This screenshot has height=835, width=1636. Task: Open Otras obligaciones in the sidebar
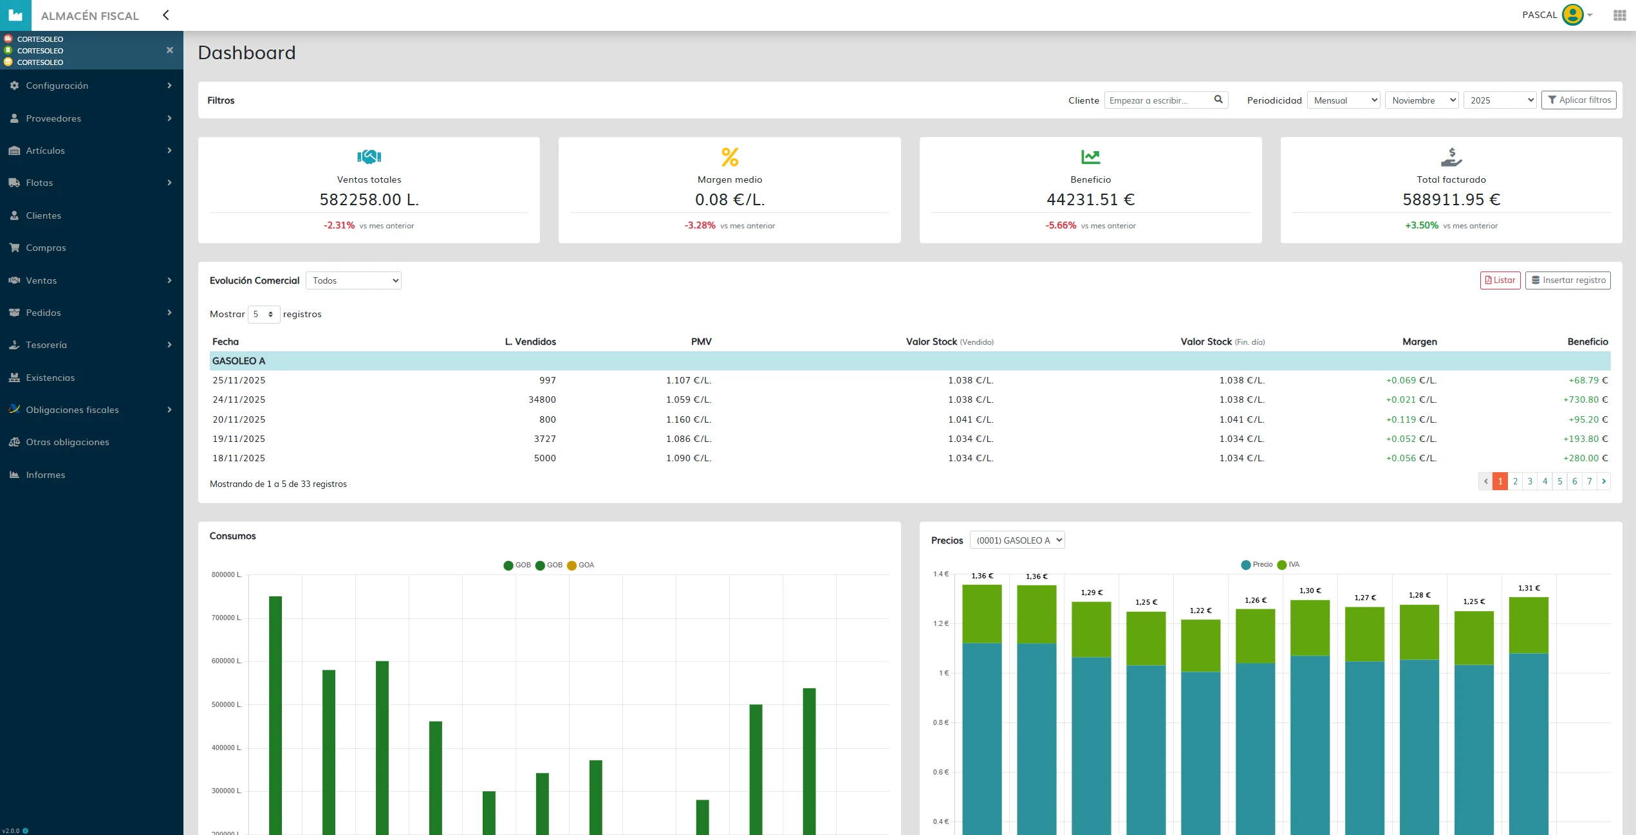coord(91,442)
